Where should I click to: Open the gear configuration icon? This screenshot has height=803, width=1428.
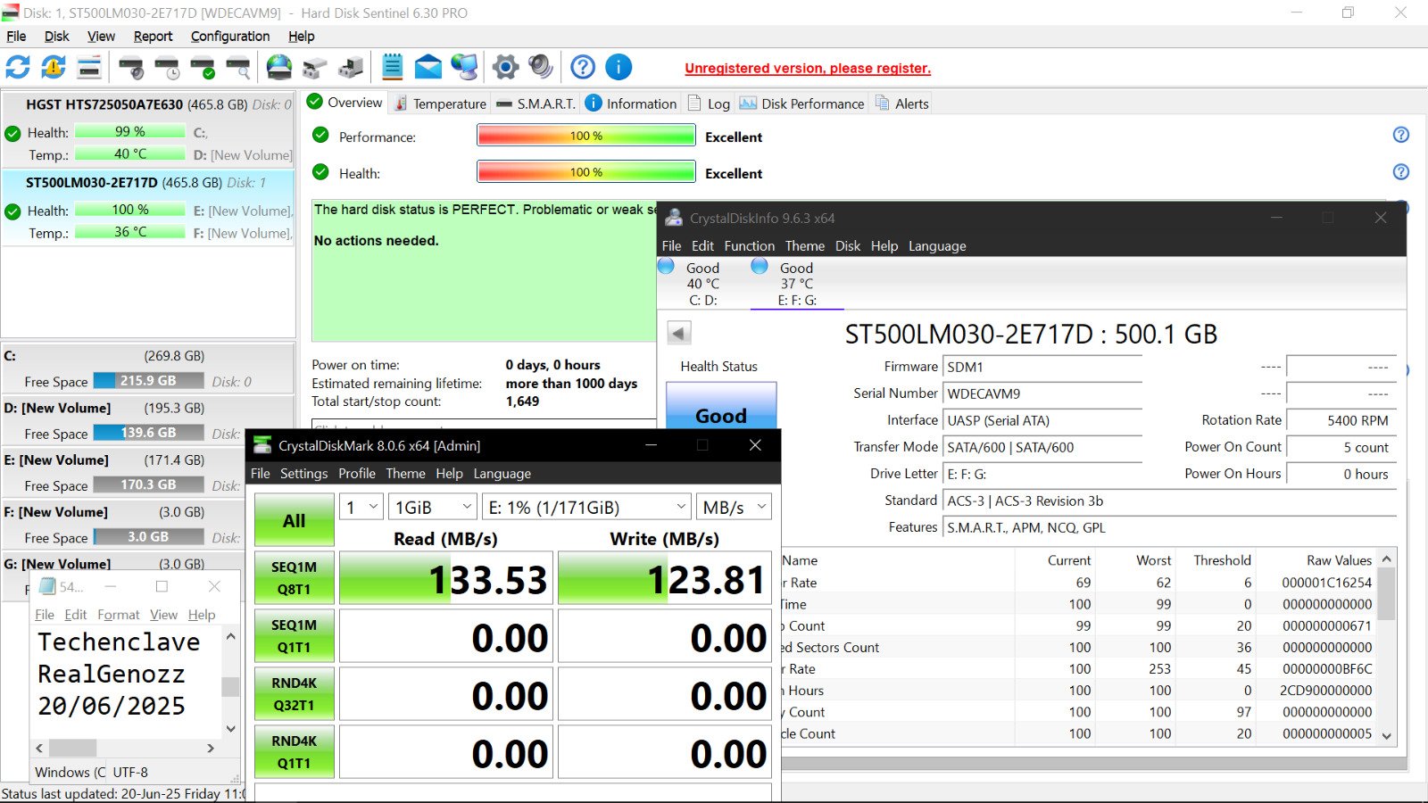(x=505, y=67)
